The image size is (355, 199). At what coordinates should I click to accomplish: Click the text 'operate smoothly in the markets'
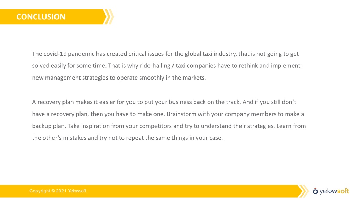click(x=161, y=78)
